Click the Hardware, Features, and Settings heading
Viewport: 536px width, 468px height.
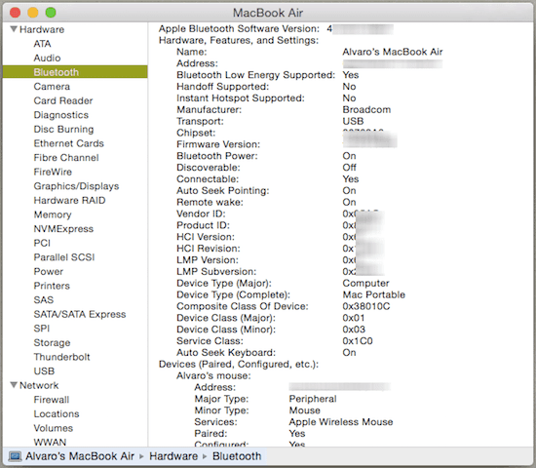[x=239, y=40]
